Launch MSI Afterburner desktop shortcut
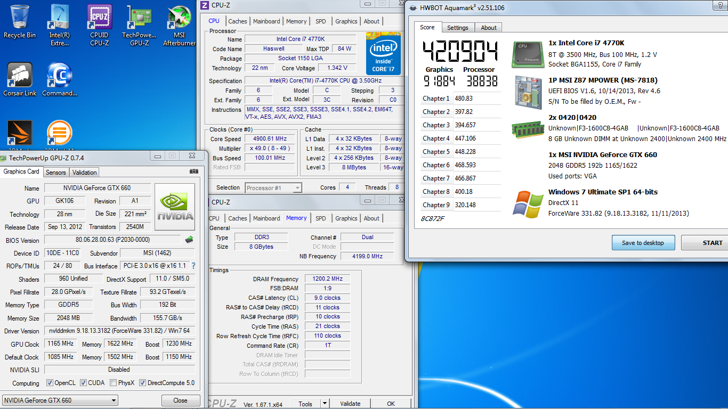This screenshot has height=409, width=728. pos(179,24)
